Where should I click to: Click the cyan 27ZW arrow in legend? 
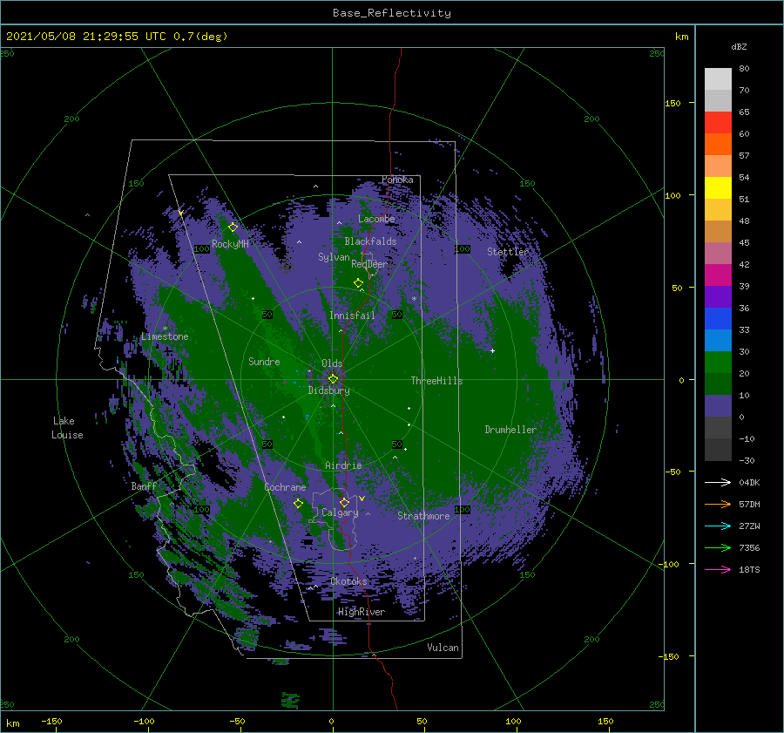click(718, 526)
